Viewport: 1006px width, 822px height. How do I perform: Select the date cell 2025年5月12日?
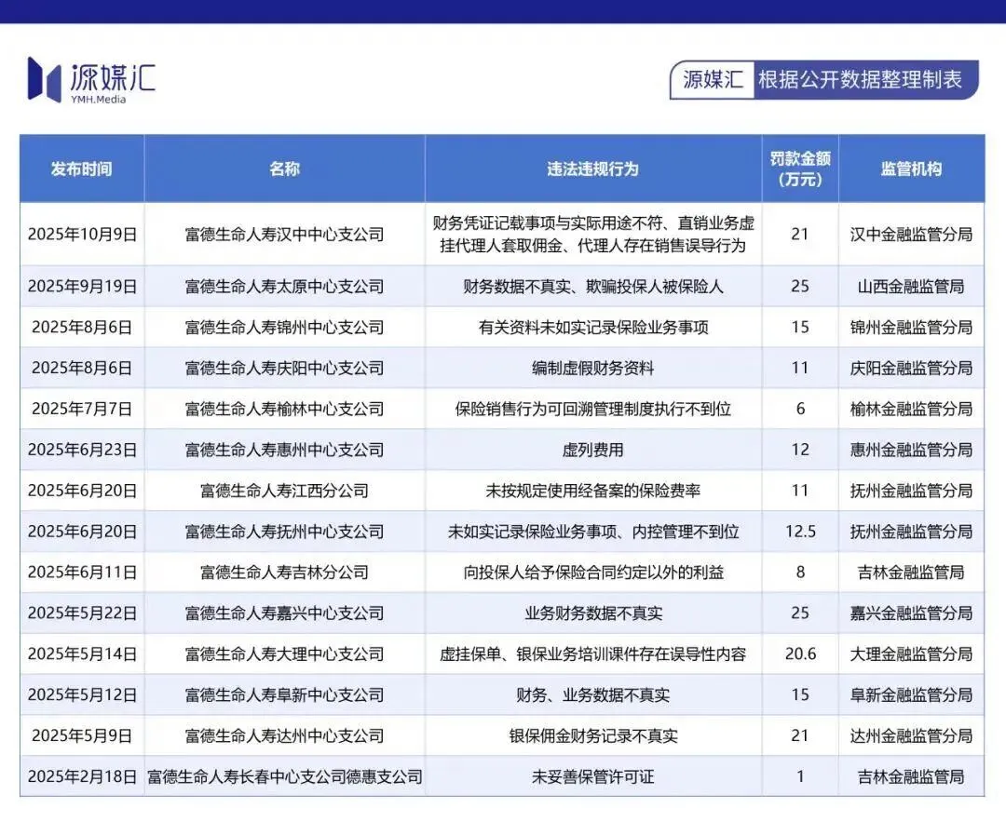click(82, 695)
